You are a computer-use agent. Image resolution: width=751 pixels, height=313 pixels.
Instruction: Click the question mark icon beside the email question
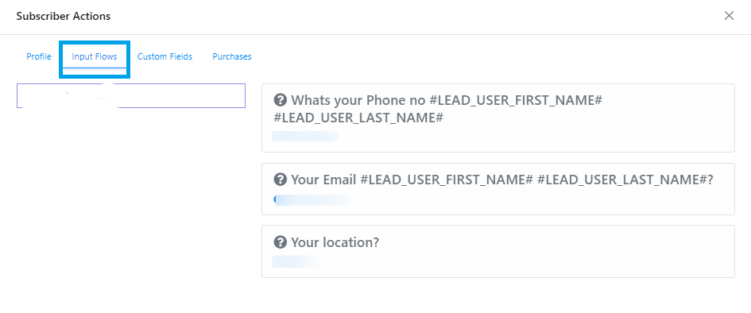coord(281,180)
